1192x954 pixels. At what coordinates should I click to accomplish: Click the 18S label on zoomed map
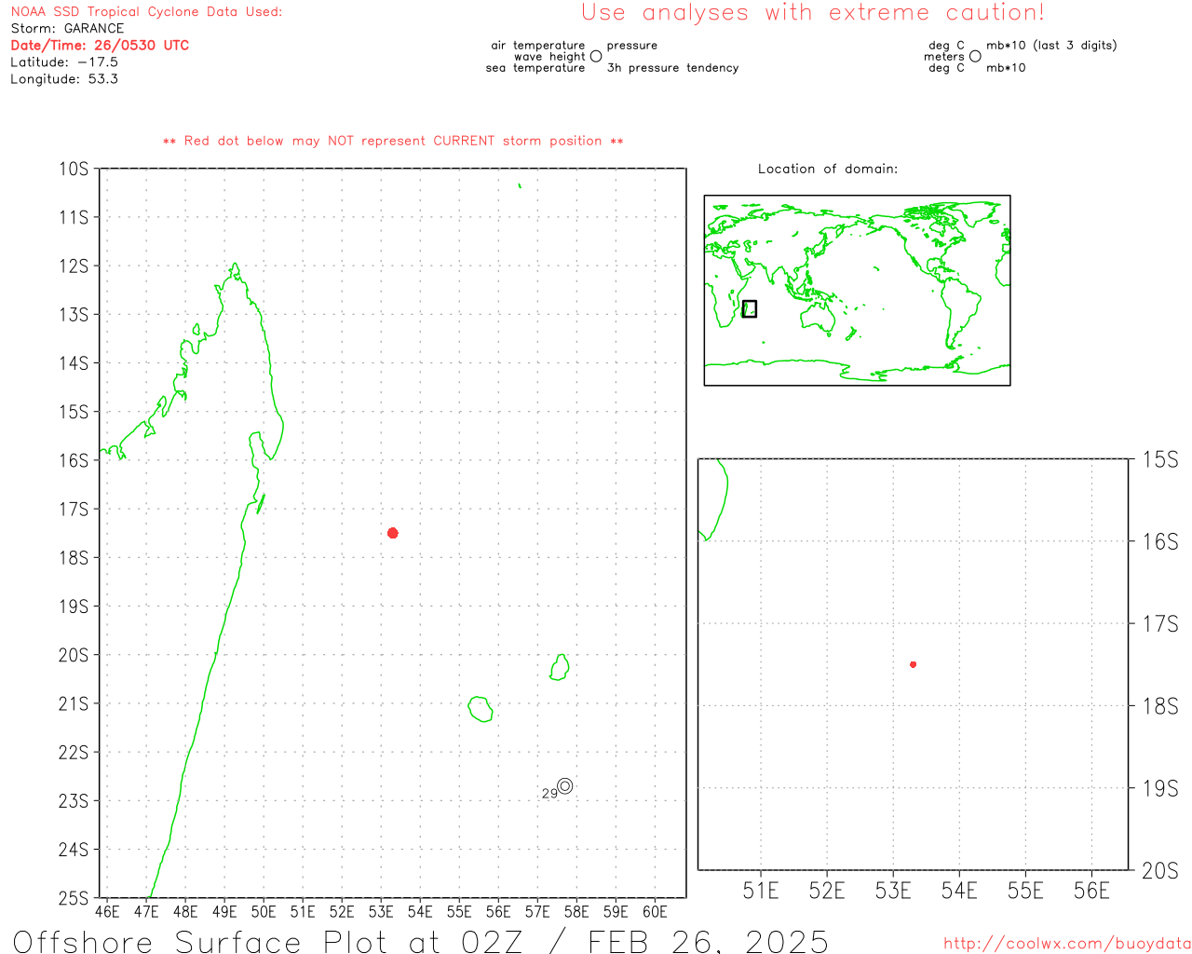point(1160,706)
